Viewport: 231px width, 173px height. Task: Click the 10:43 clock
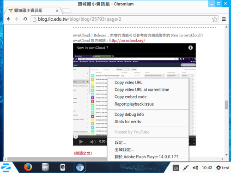[207, 168]
